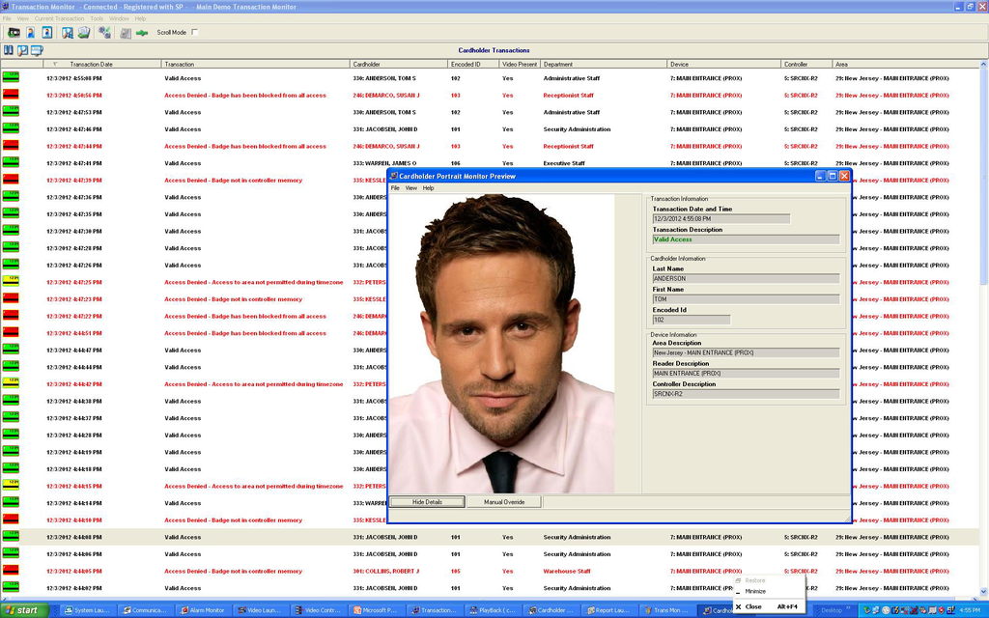The height and width of the screenshot is (618, 989).
Task: Enable the Scroll Mode checkbox
Action: pyautogui.click(x=194, y=33)
